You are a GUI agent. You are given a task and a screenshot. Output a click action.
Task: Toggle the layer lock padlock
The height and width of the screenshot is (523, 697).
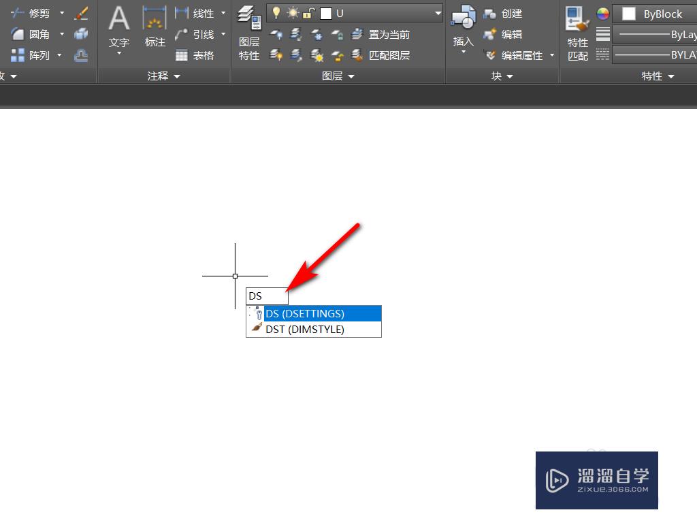(x=308, y=14)
